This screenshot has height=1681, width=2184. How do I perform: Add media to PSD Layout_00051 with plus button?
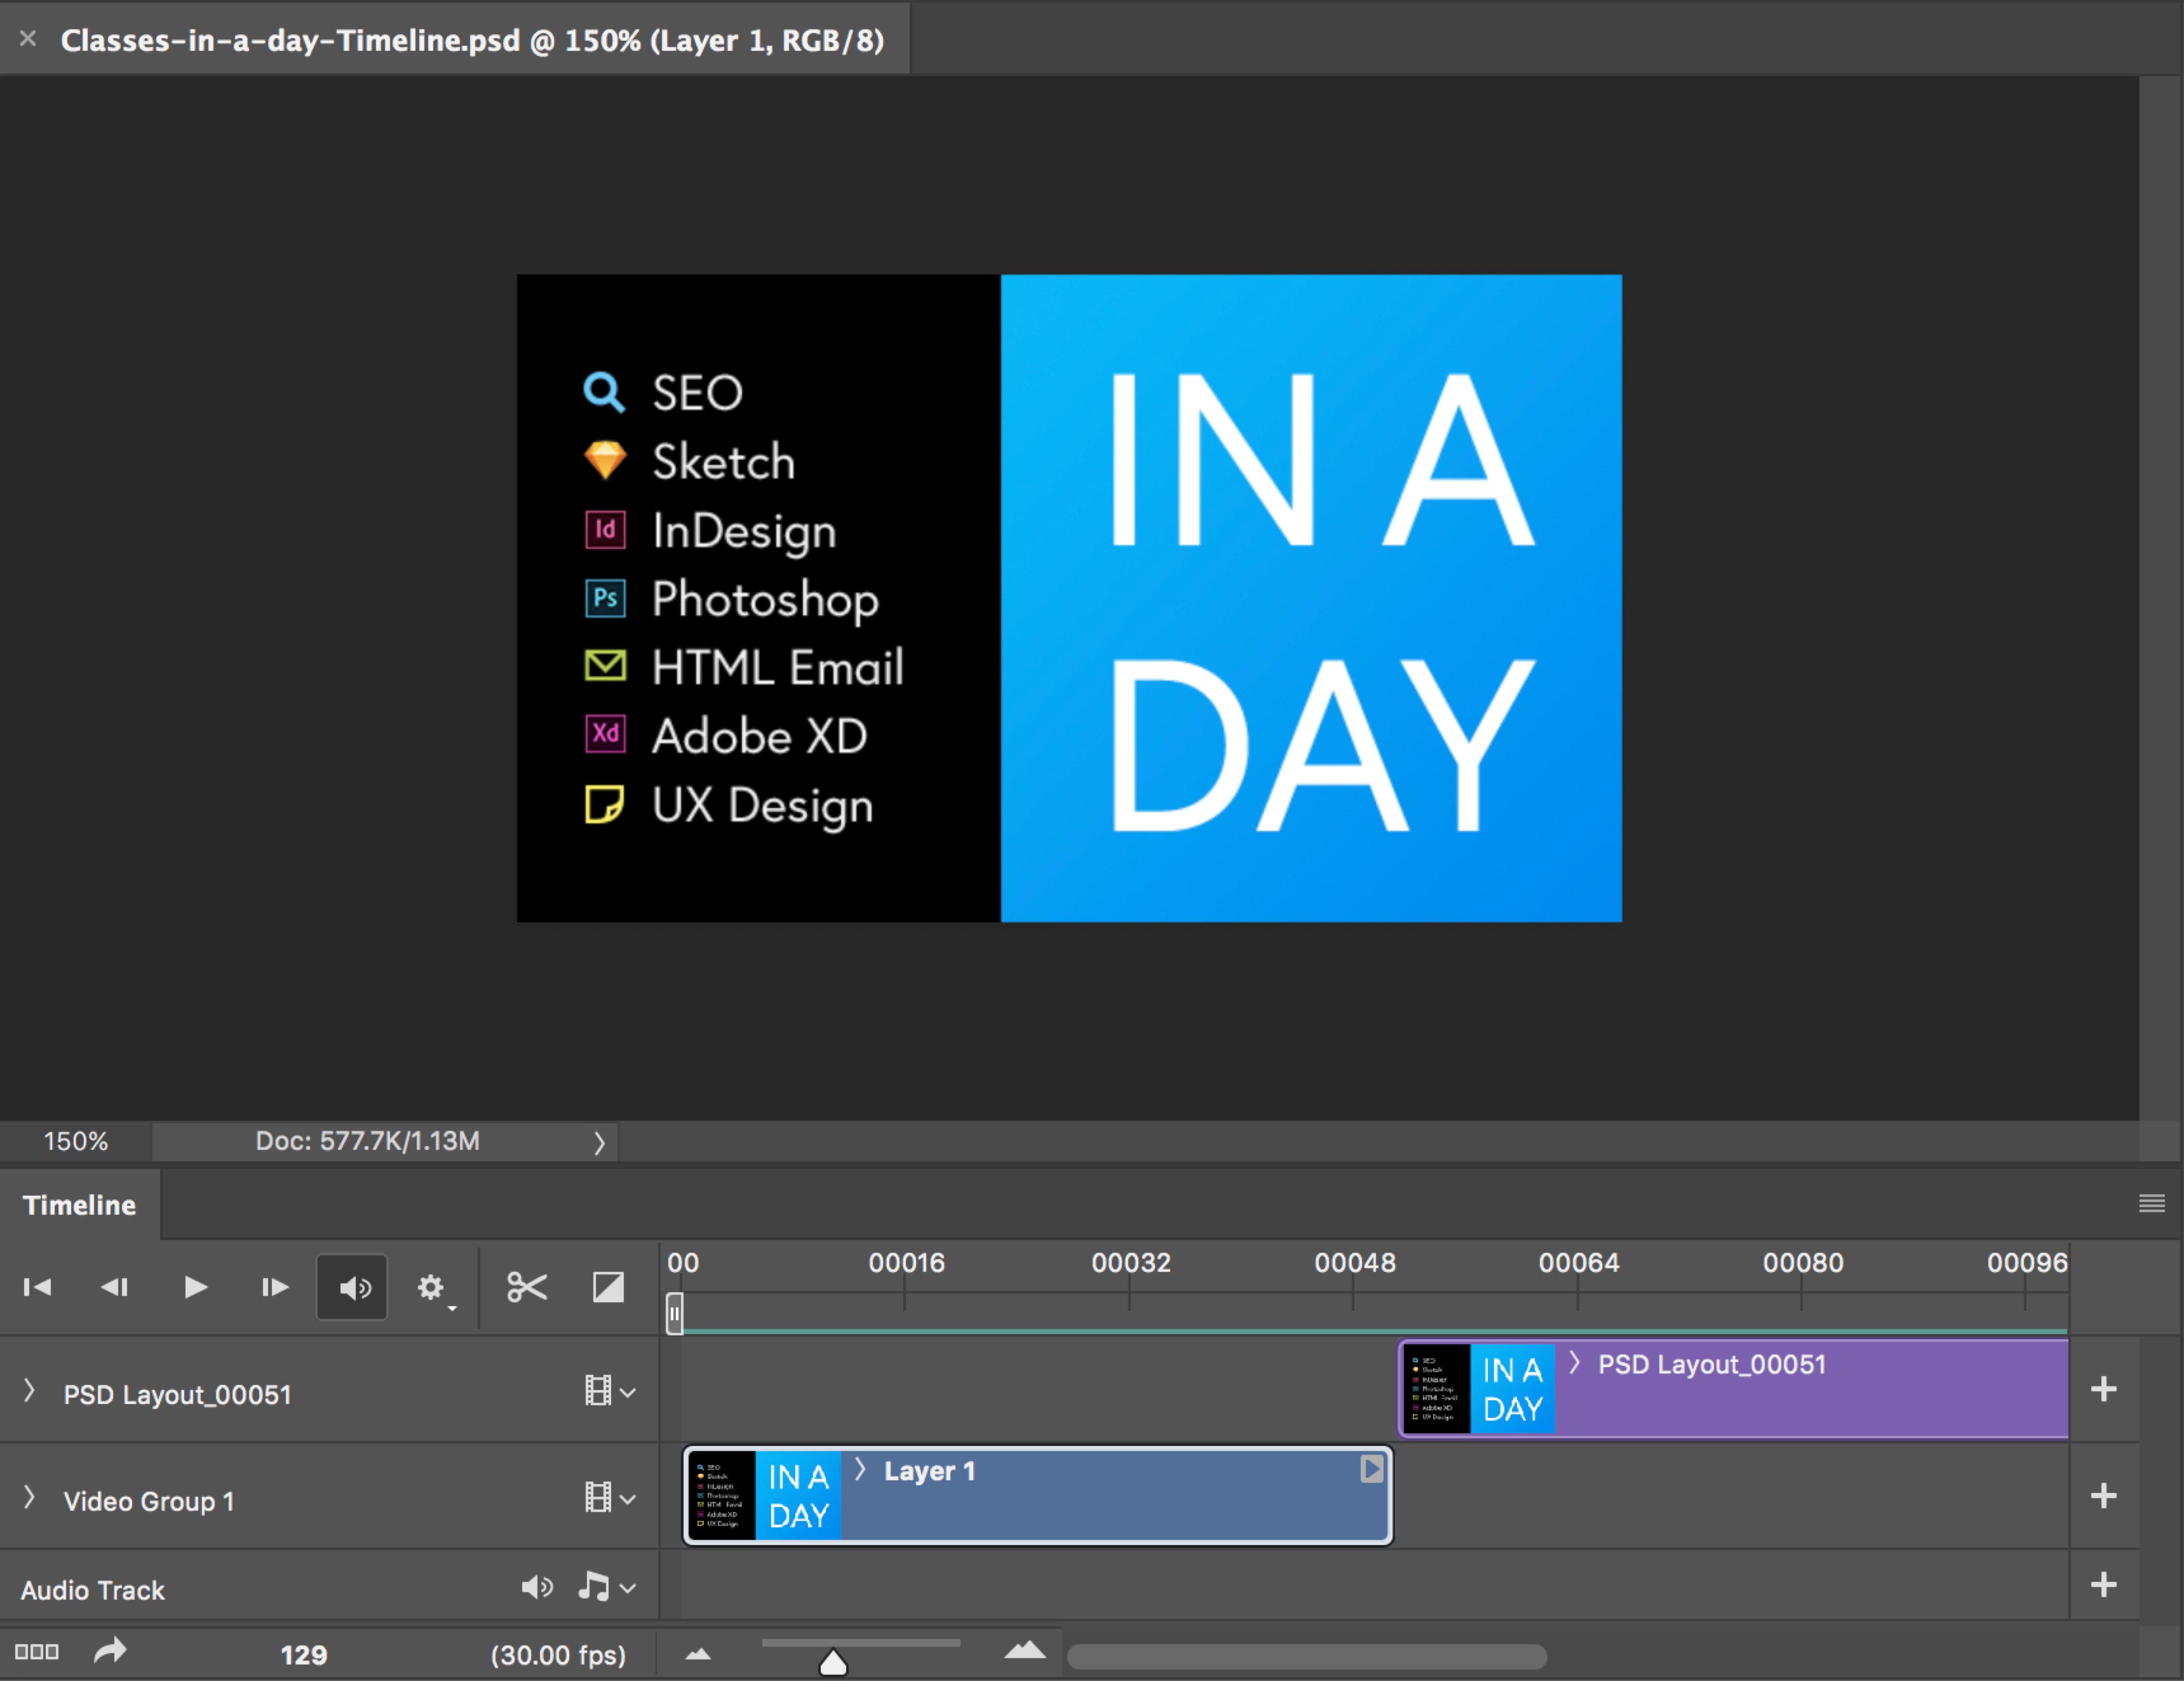pyautogui.click(x=2104, y=1389)
